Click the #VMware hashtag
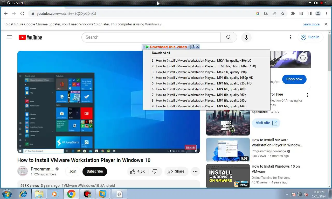The image size is (332, 199). (69, 186)
